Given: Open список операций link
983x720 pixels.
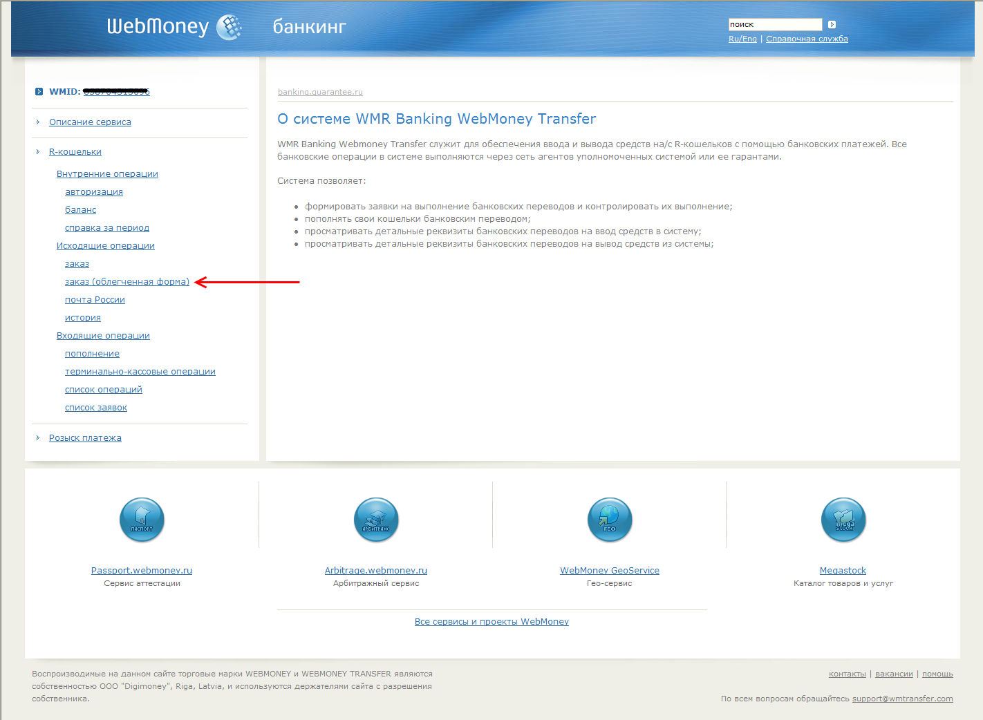Looking at the screenshot, I should point(104,390).
